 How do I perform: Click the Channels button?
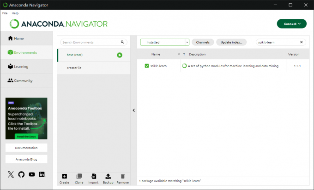tap(203, 42)
